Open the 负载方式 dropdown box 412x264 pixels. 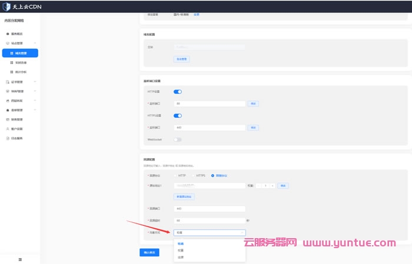pos(210,233)
